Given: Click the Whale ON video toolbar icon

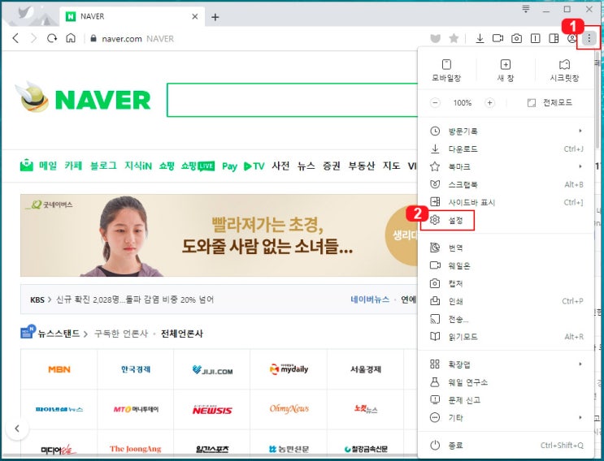Looking at the screenshot, I should coord(498,38).
